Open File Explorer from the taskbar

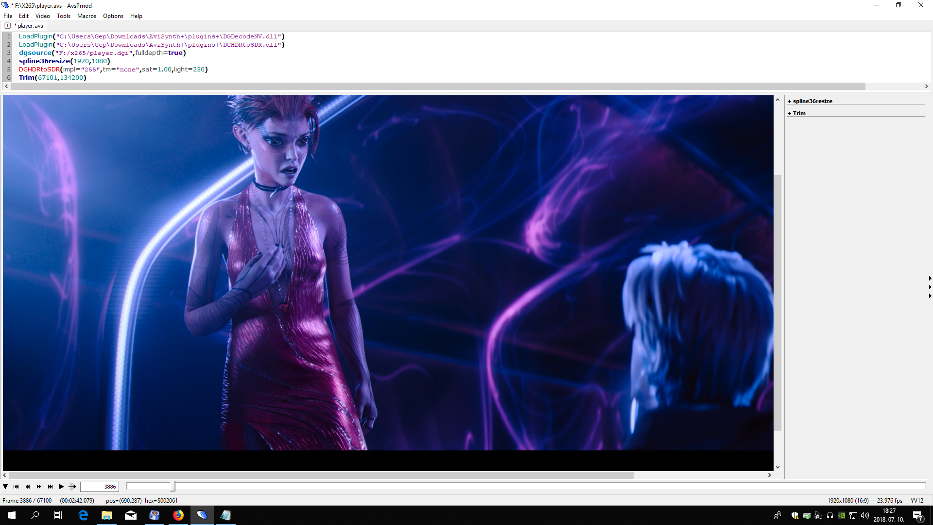[107, 515]
